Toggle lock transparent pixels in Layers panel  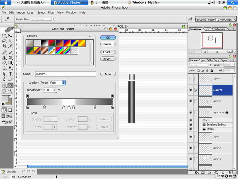point(198,70)
